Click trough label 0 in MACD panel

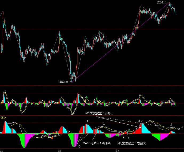point(79,146)
